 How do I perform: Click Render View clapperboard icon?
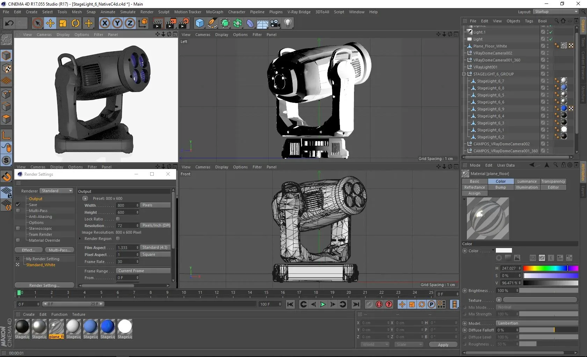pyautogui.click(x=158, y=23)
